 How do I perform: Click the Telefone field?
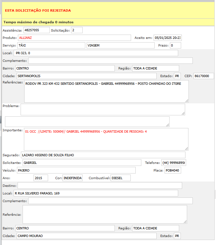(x=174, y=163)
